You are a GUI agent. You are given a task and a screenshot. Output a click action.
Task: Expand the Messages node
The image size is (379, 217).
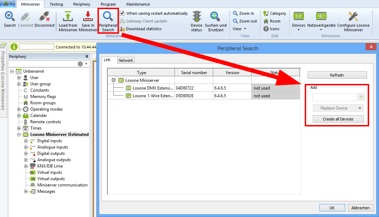point(26,191)
